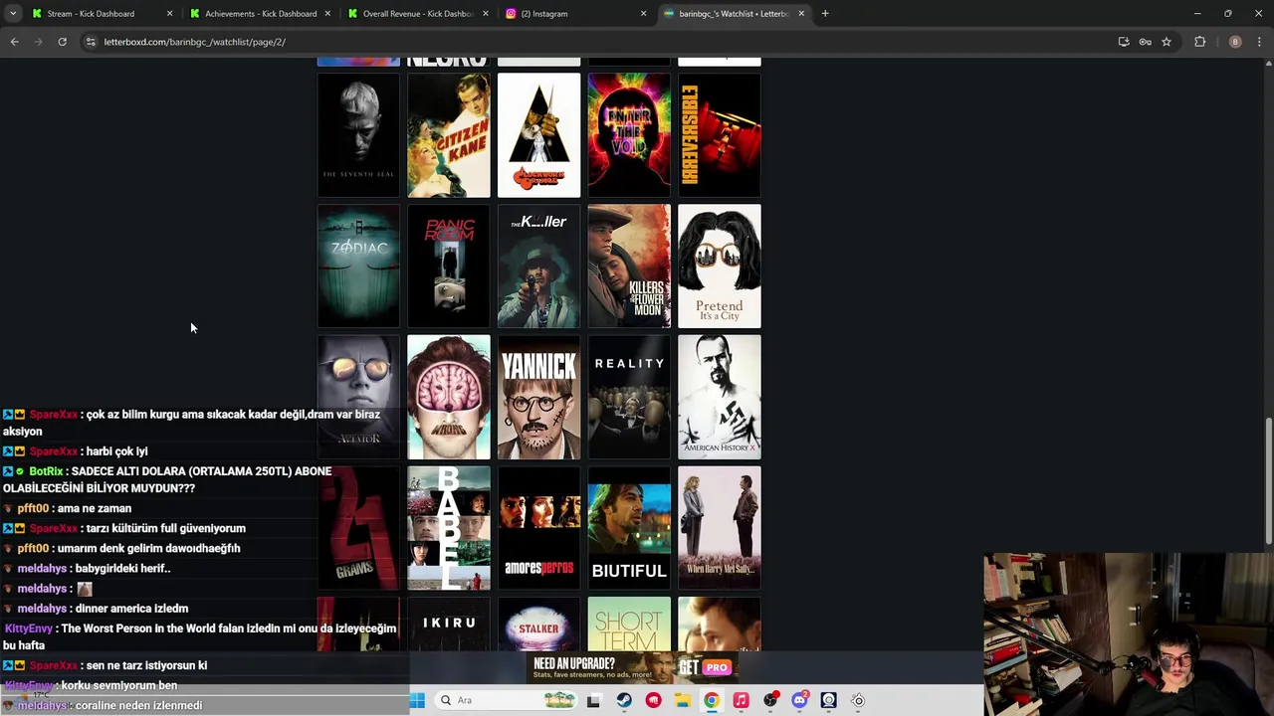Click the Get PRO upgrade banner button
The image size is (1274, 716).
click(x=706, y=668)
